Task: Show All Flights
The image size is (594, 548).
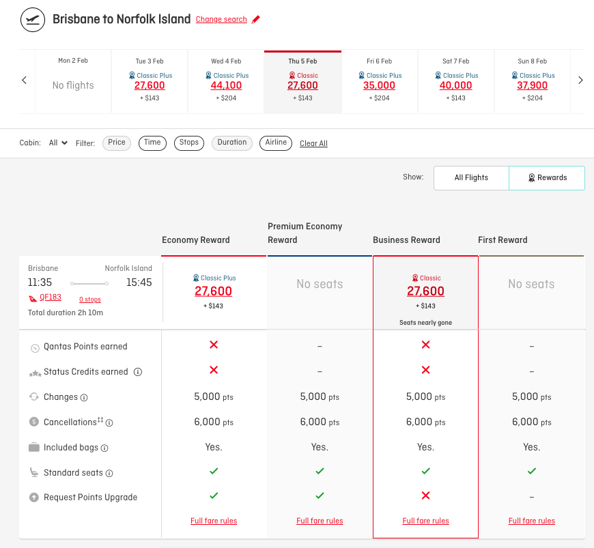Action: coord(471,177)
